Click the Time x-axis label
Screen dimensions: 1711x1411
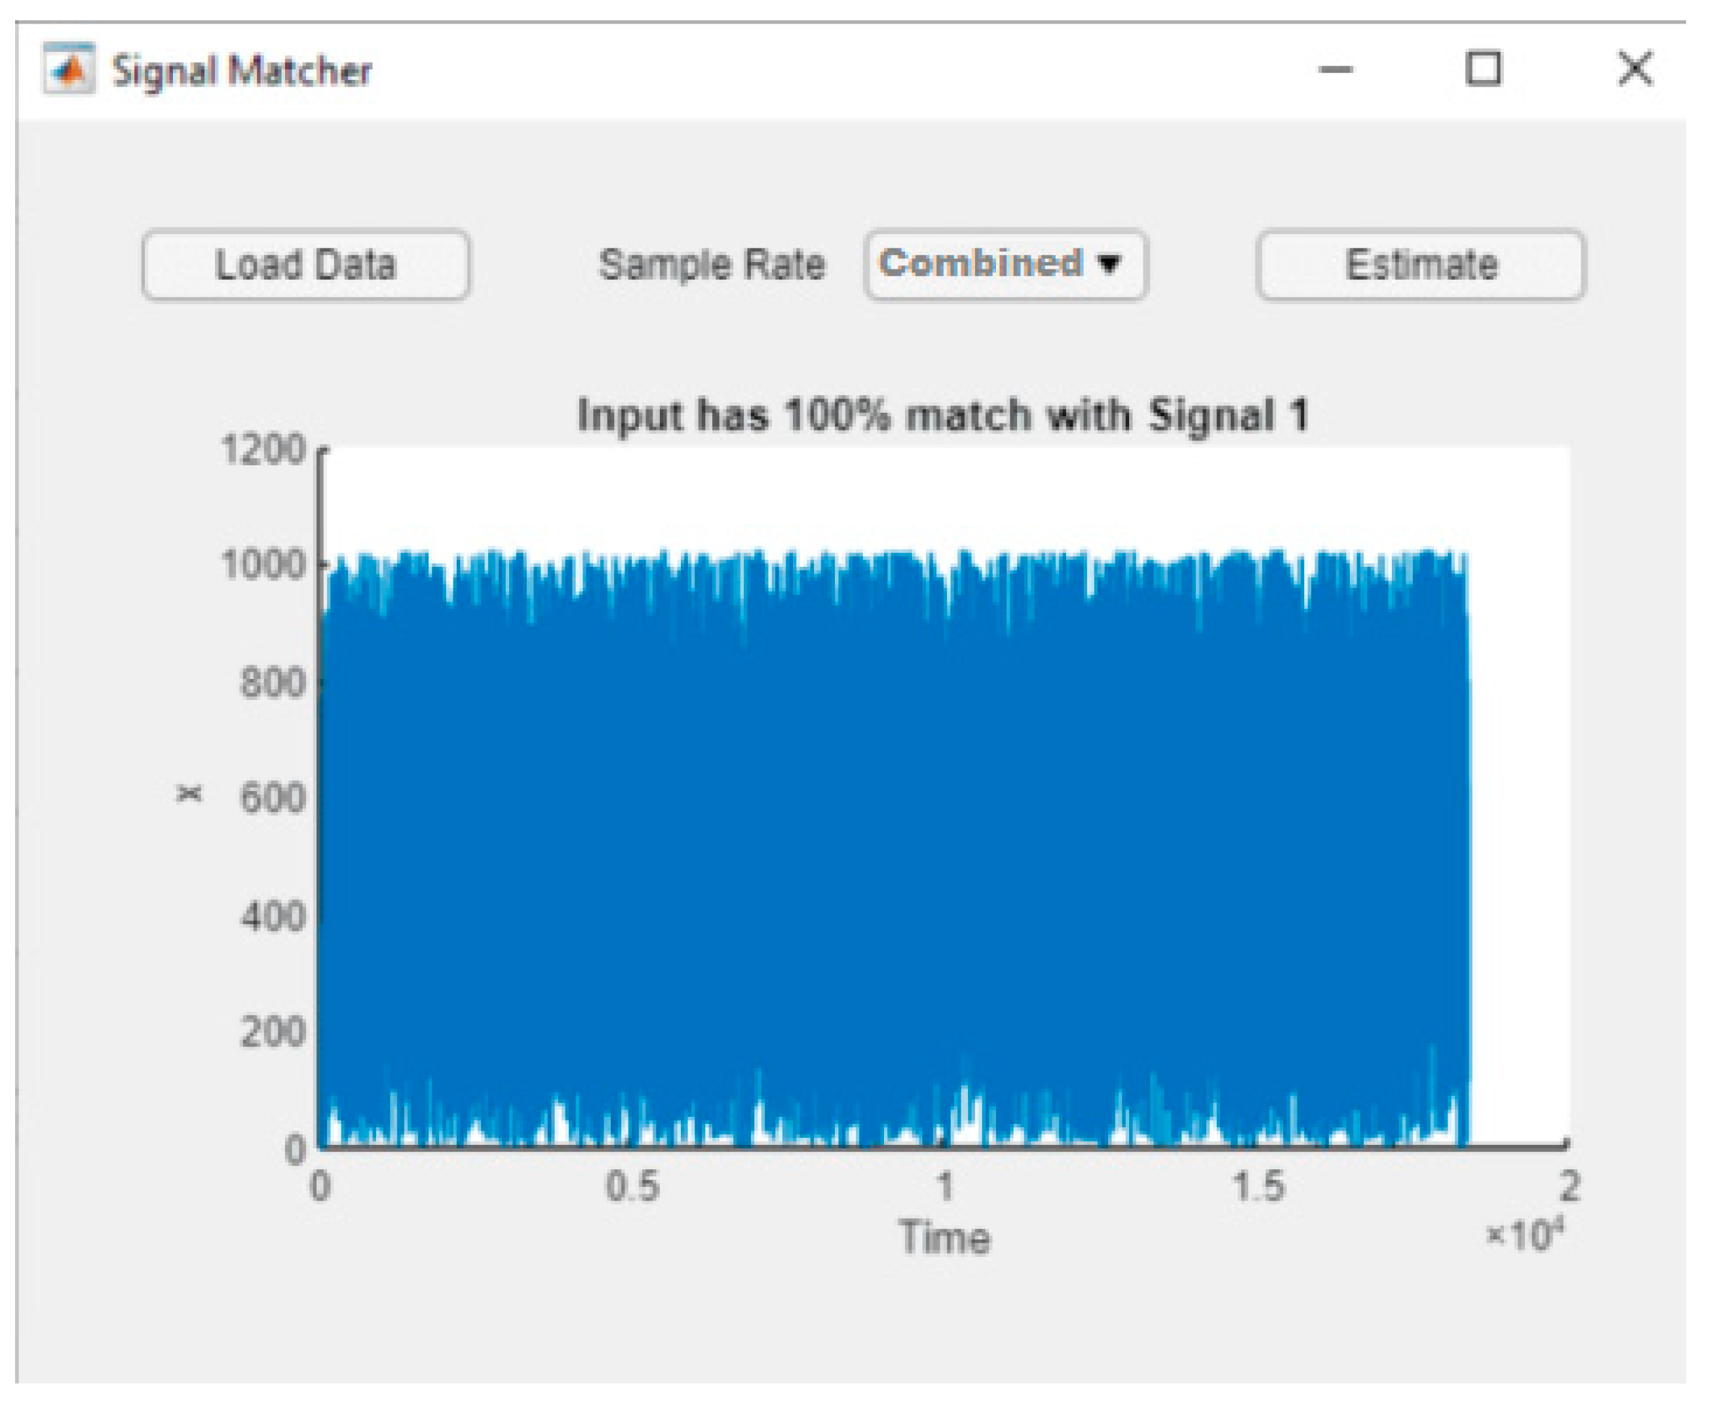coord(944,1238)
